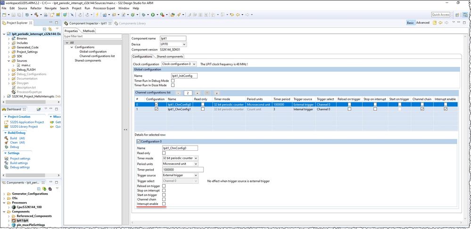Viewport: 471px width, 229px height.
Task: Open the Open Perspective icon near Quick Access
Action: click(x=457, y=15)
